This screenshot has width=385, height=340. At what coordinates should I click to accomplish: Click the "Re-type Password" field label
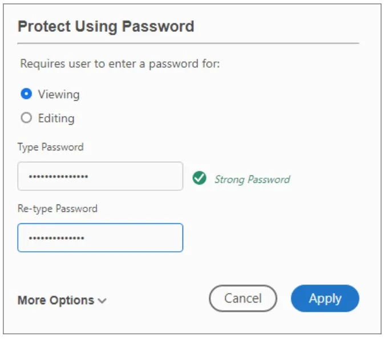57,208
